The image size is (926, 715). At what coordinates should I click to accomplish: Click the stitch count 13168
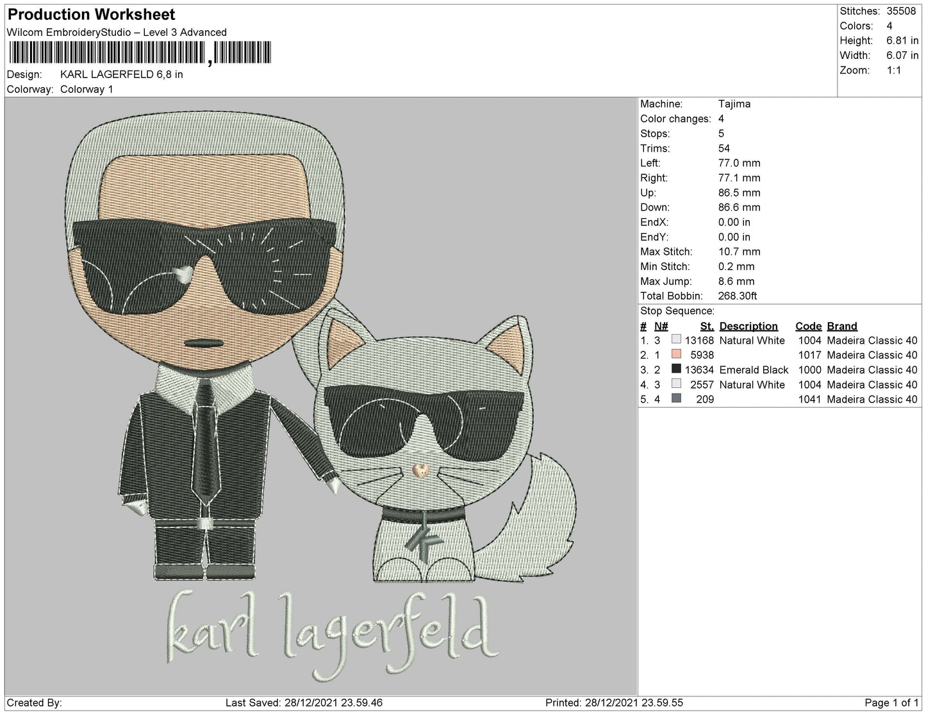tap(699, 341)
